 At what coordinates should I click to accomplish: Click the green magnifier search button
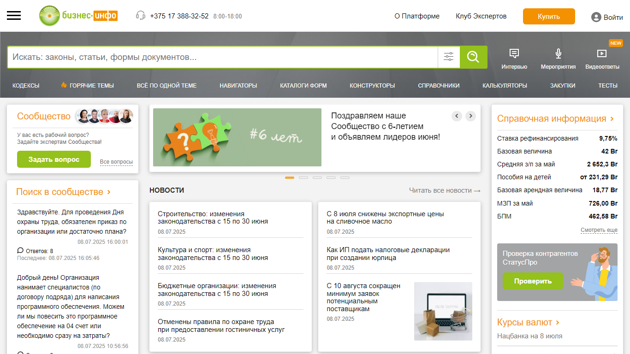click(x=474, y=57)
